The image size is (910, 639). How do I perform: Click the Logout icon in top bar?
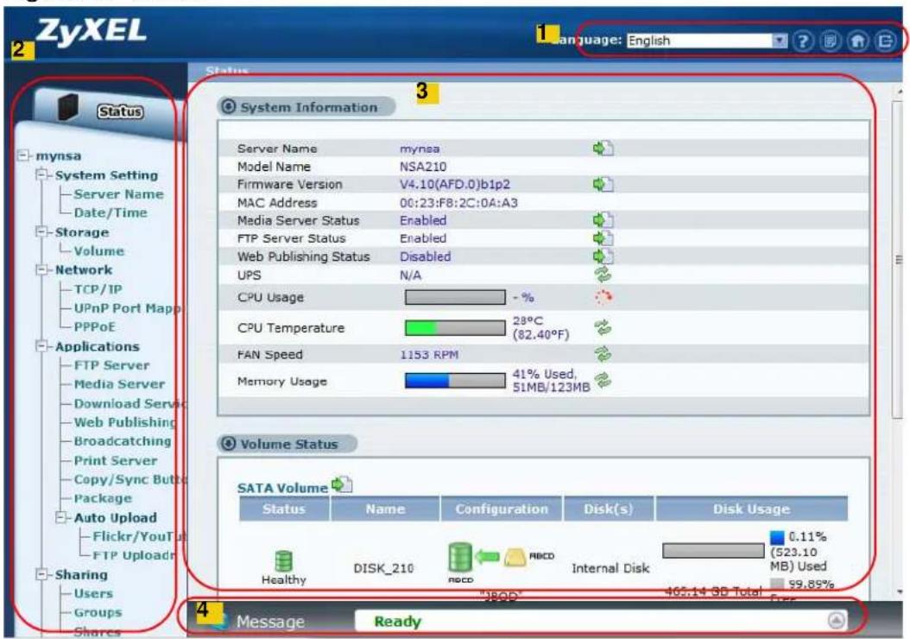tap(885, 41)
